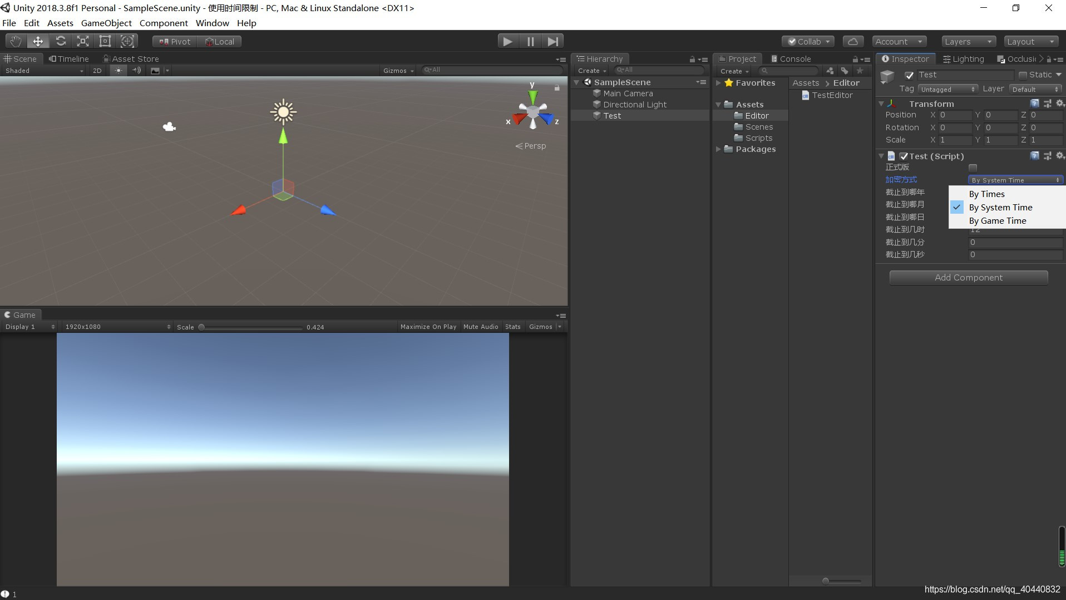The width and height of the screenshot is (1066, 600).
Task: Open Scene Gizmos dropdown
Action: (x=398, y=71)
